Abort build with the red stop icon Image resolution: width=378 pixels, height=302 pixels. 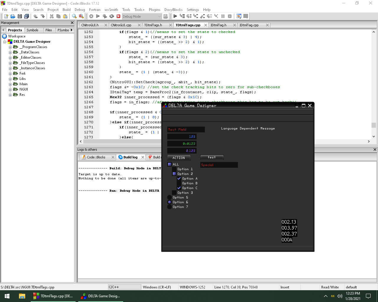coord(118,17)
